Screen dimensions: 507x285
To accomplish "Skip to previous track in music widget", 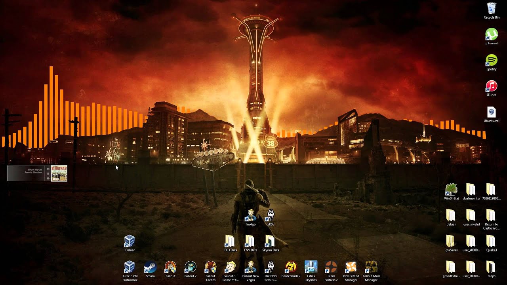I will (x=48, y=169).
